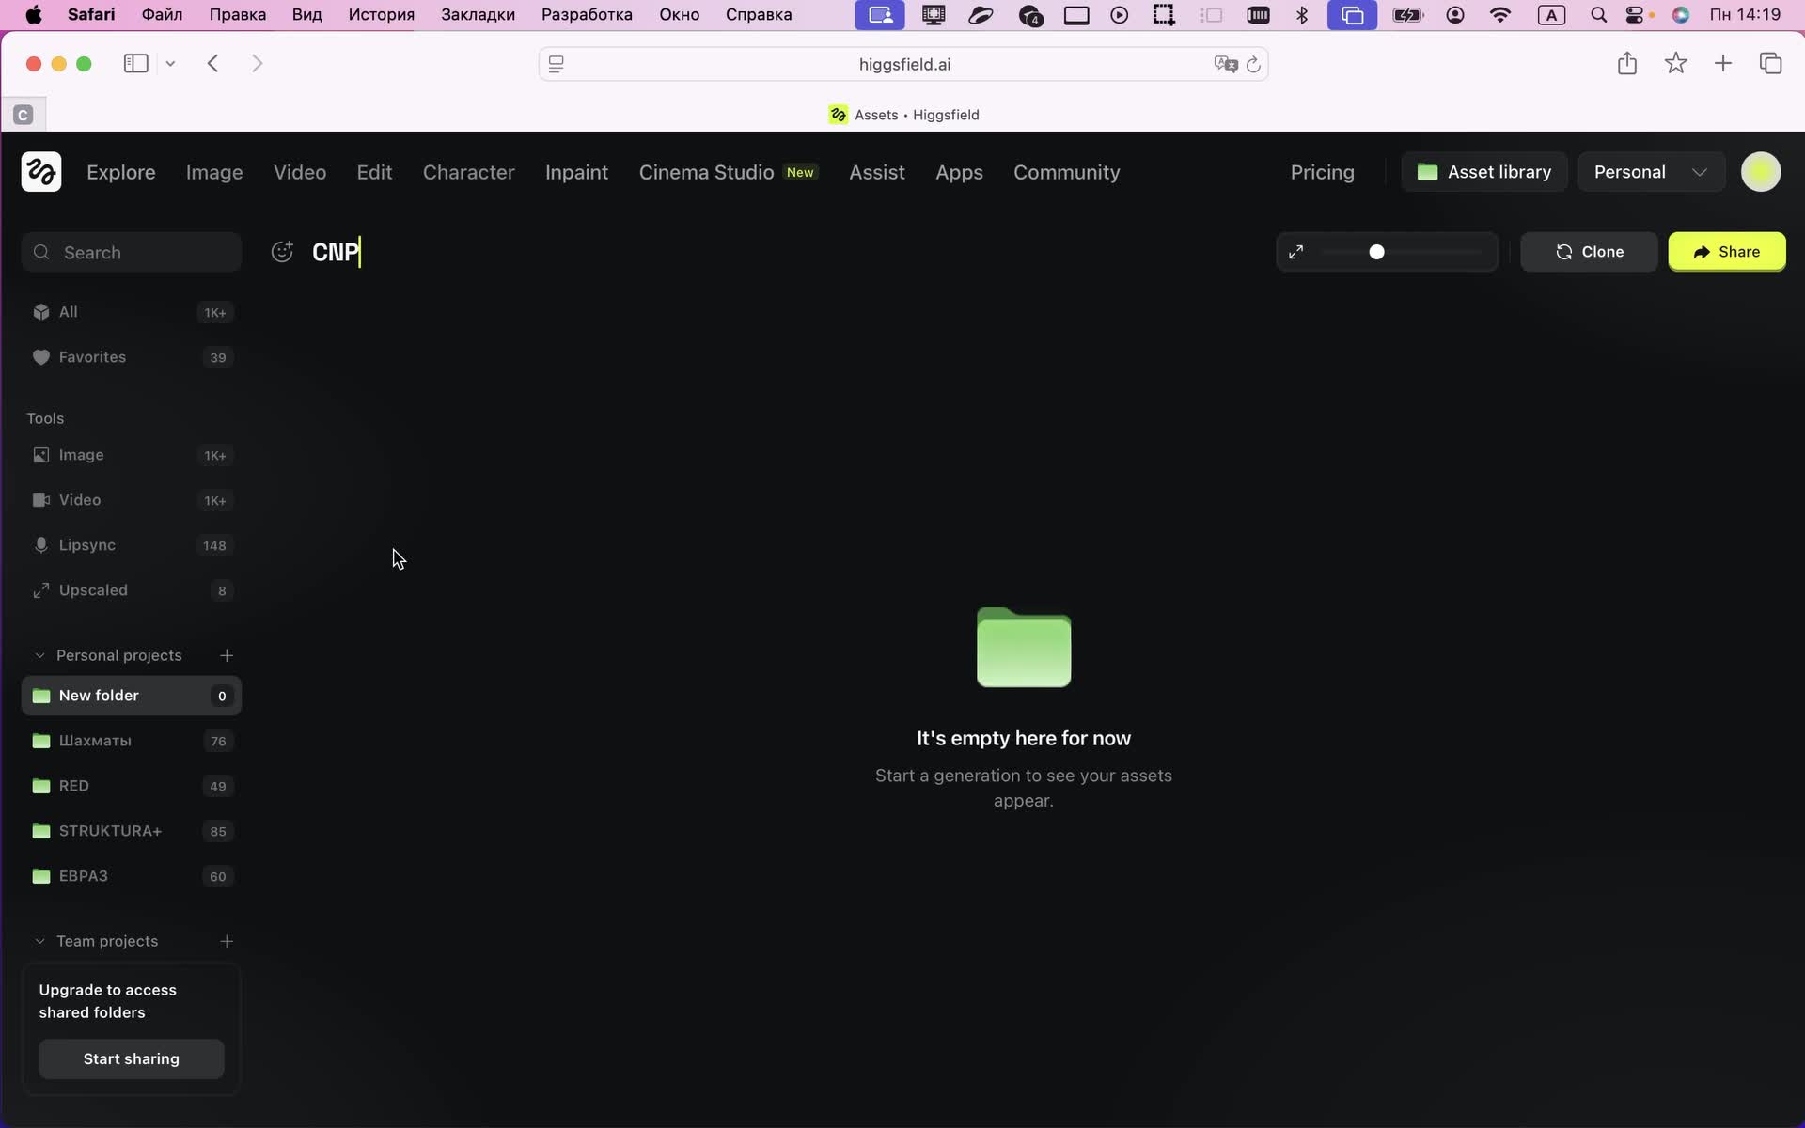The image size is (1805, 1128).
Task: Click the emoji icon next to the folder name
Action: pyautogui.click(x=282, y=252)
